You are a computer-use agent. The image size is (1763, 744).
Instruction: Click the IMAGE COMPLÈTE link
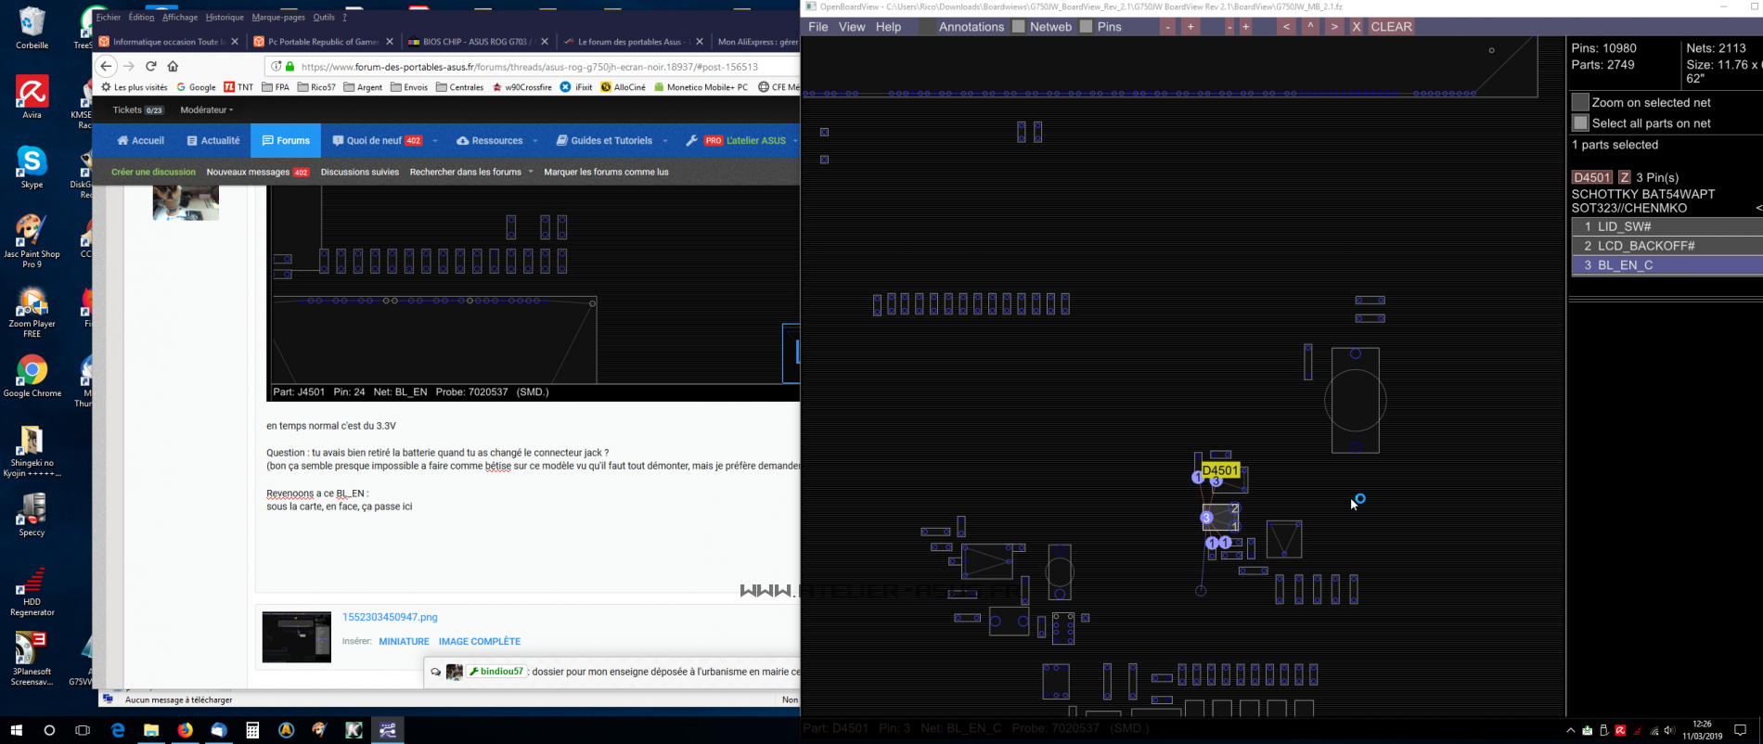[479, 641]
